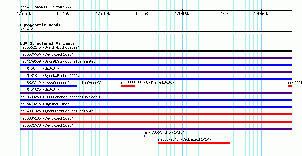Click the purple nsv6102870 variant bar
Screen dimensions: 302x156
click(x=156, y=93)
